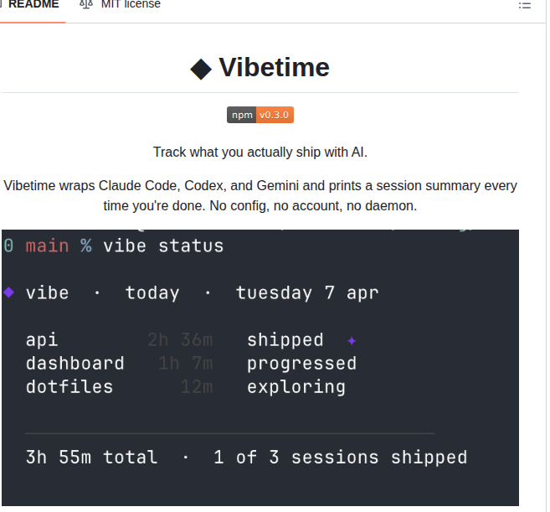Viewport: 550px width, 512px height.
Task: Open the README outline list icon
Action: [x=524, y=5]
